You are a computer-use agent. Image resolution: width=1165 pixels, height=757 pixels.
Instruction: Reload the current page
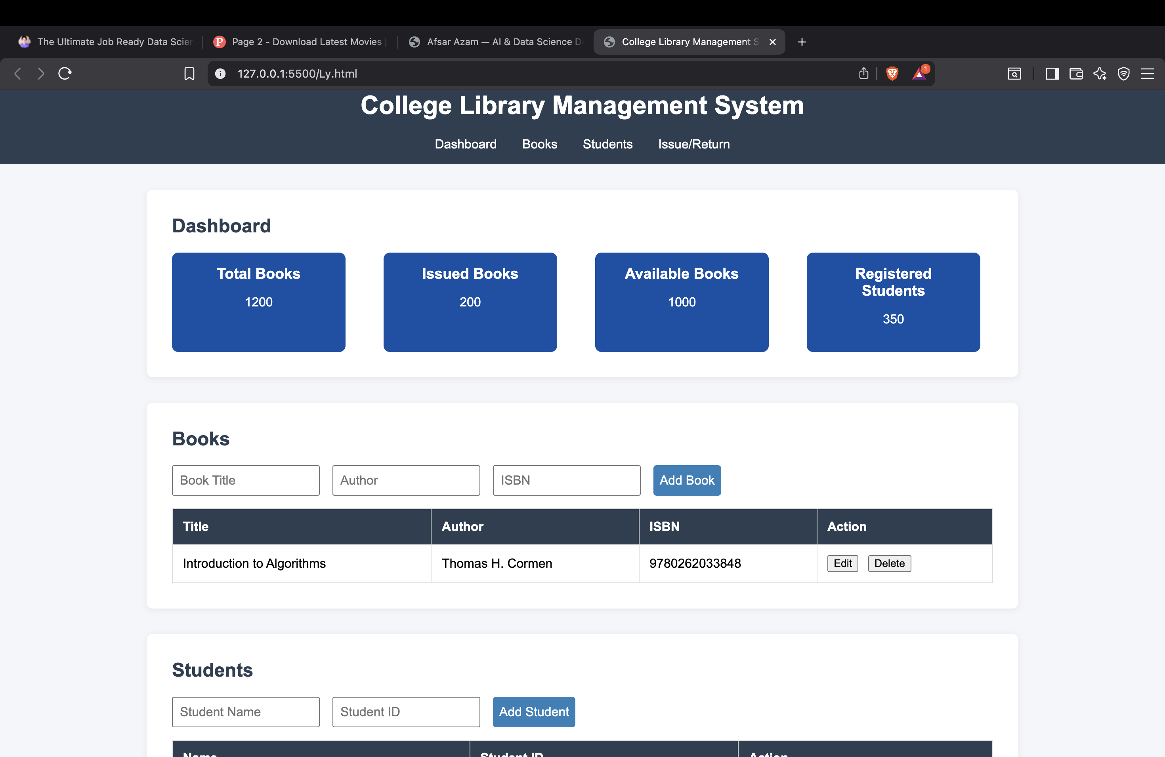point(65,73)
